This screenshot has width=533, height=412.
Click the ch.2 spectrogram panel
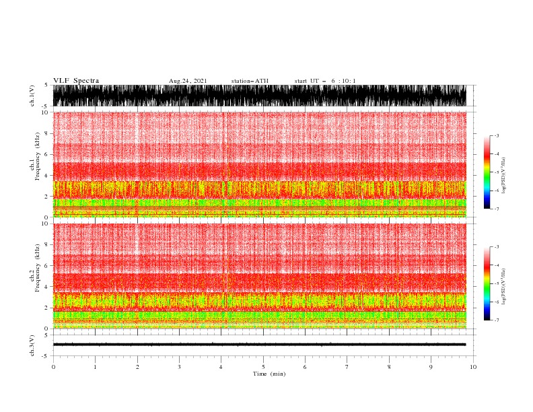(260, 276)
